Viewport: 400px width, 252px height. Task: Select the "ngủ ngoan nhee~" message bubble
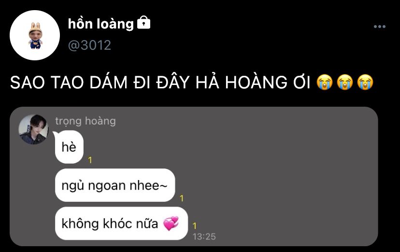pos(115,185)
